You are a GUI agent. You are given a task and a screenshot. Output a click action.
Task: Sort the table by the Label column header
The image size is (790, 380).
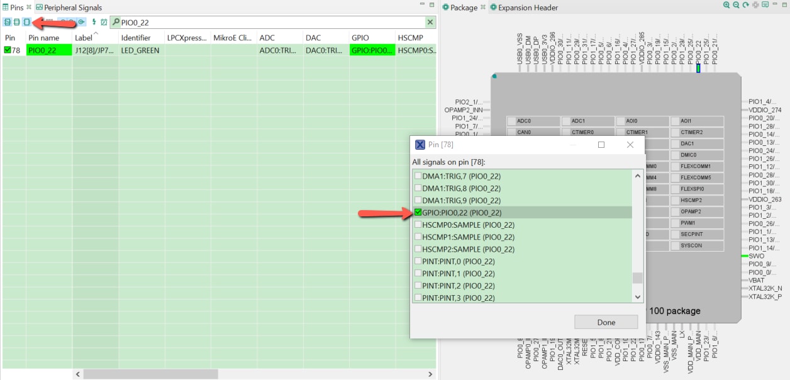click(x=84, y=38)
